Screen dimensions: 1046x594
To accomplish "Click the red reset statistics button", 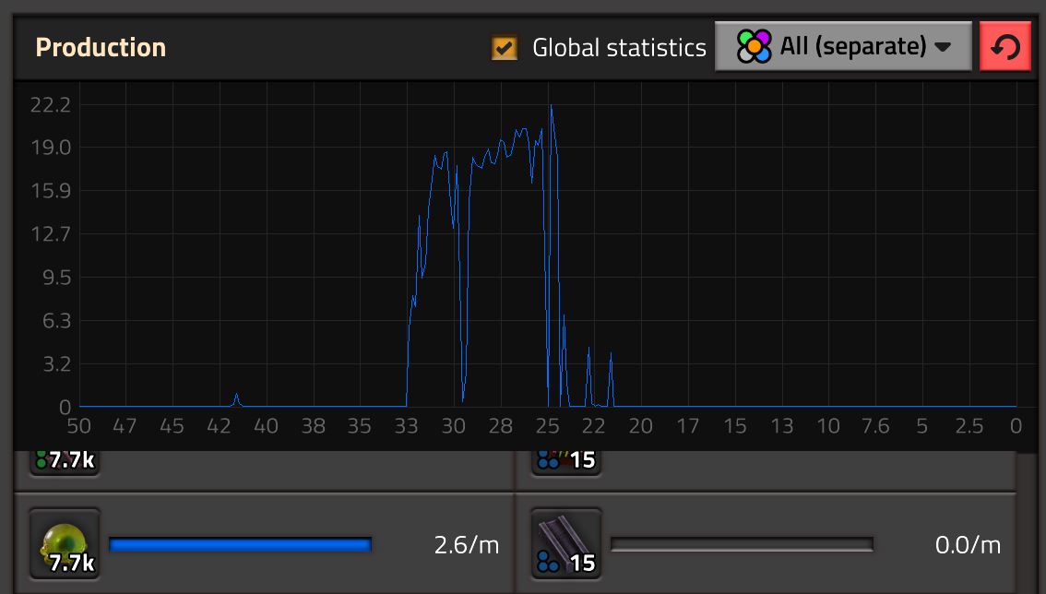I will [x=1005, y=46].
